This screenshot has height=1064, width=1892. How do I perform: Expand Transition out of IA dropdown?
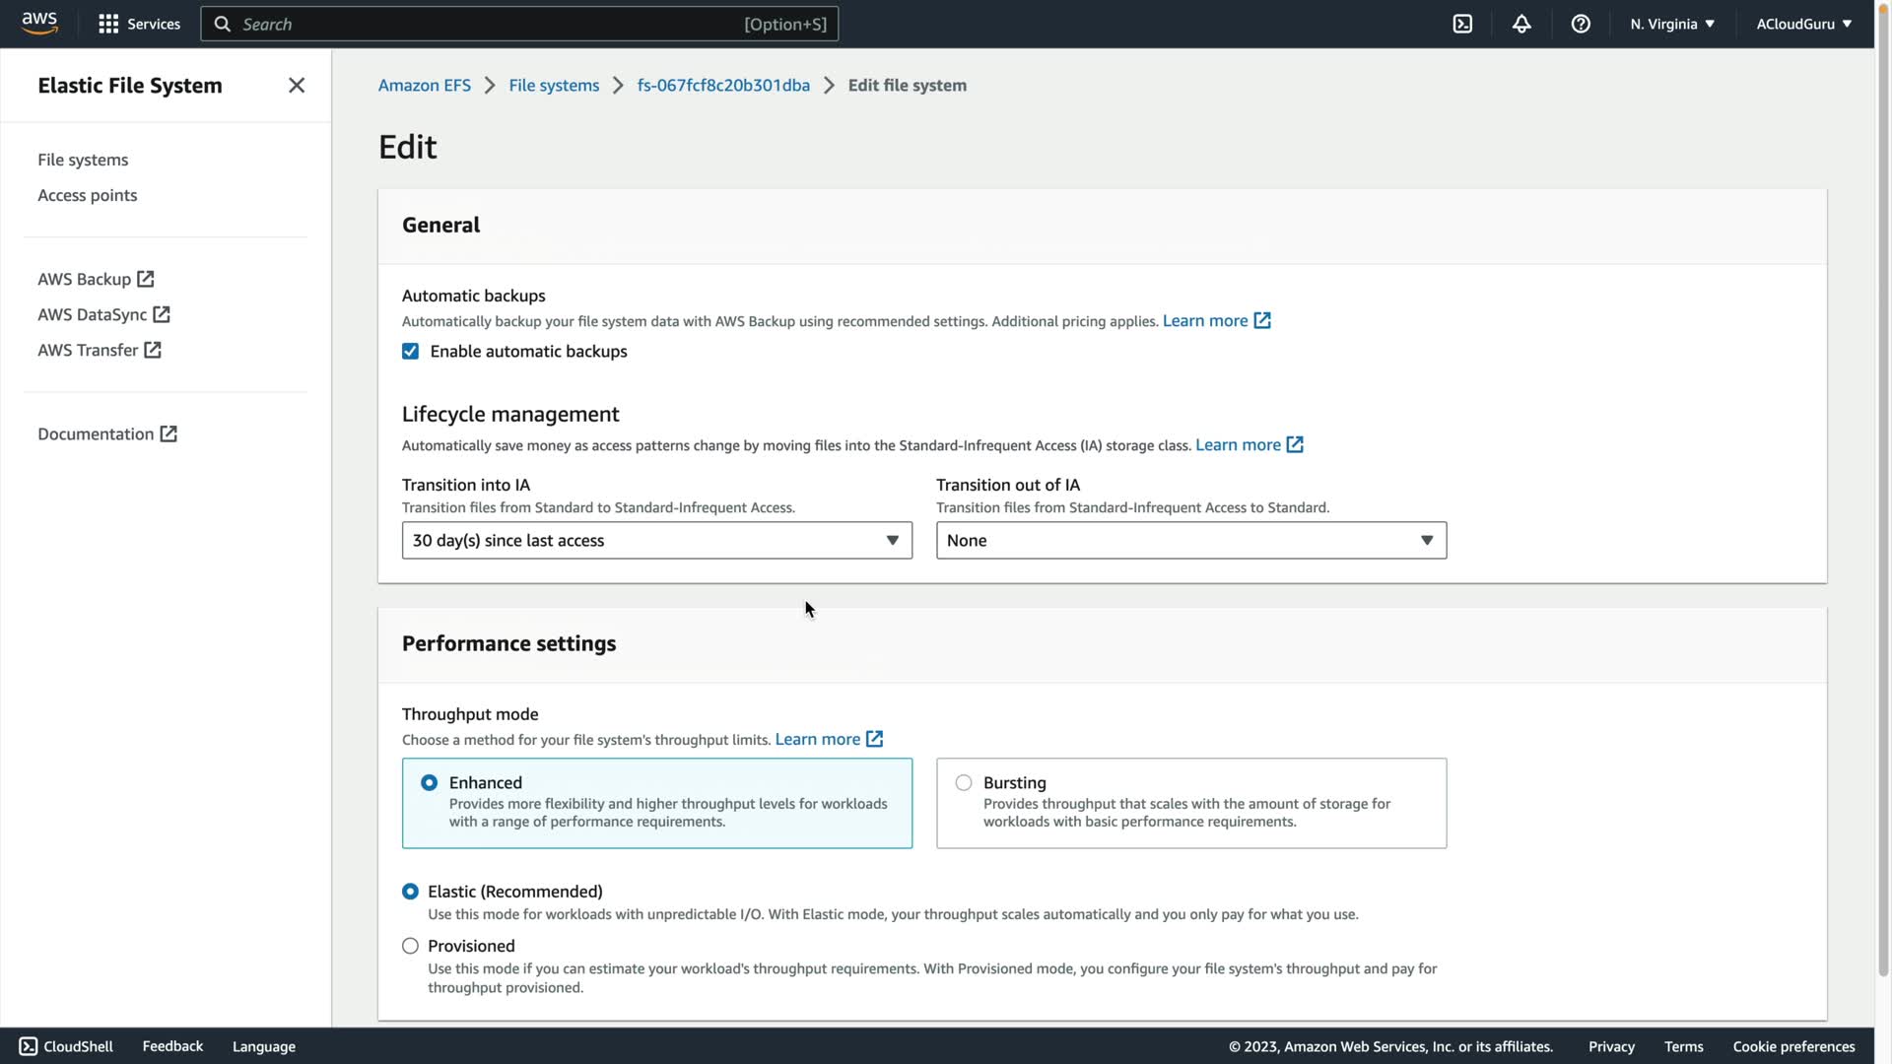coord(1190,540)
